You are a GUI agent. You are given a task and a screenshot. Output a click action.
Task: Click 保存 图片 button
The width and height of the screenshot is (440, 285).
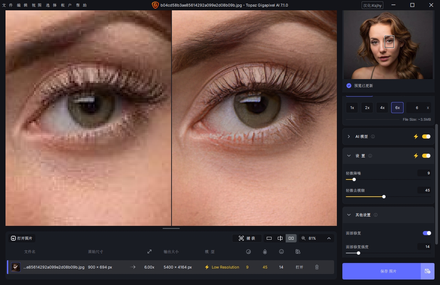[x=382, y=271]
